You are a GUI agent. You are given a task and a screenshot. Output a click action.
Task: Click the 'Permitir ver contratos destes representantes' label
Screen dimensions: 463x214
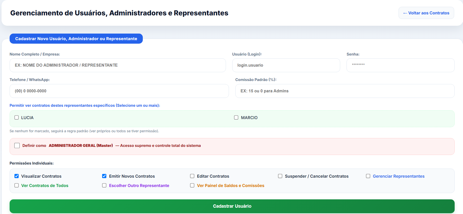(x=85, y=105)
